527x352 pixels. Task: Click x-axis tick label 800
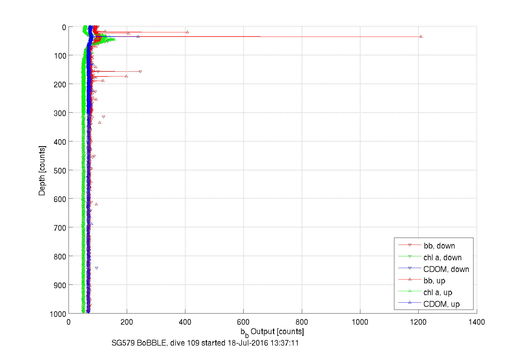click(302, 322)
